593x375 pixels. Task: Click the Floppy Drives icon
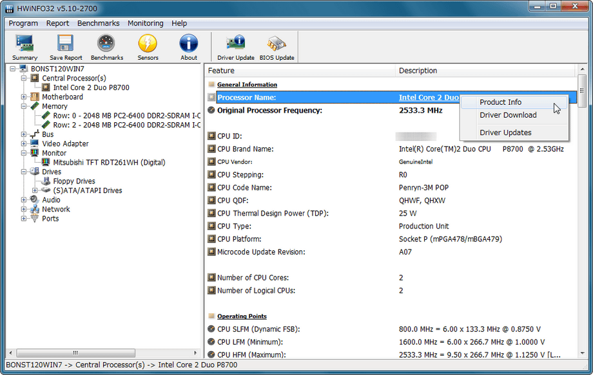[46, 181]
